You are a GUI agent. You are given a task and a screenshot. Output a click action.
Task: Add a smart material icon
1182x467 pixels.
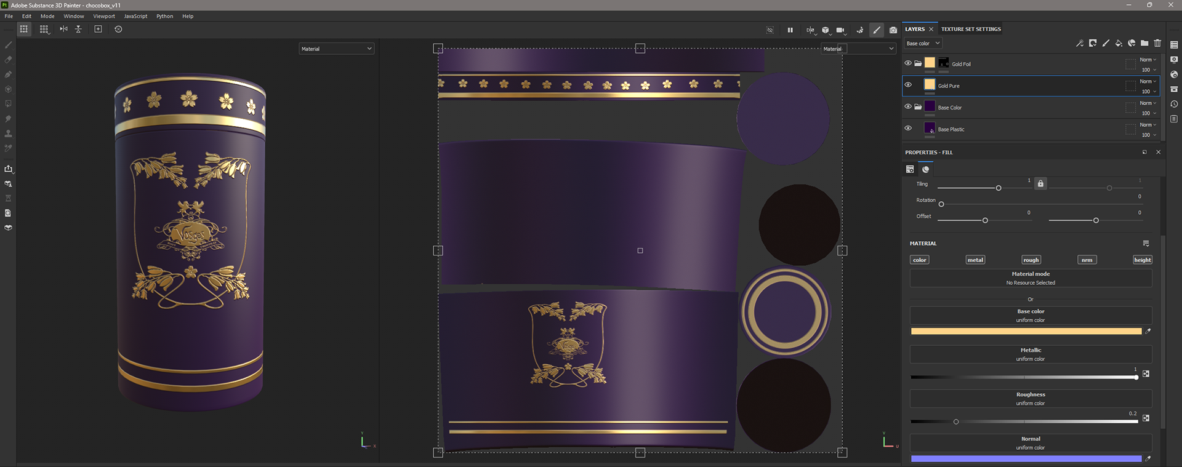click(x=1132, y=43)
